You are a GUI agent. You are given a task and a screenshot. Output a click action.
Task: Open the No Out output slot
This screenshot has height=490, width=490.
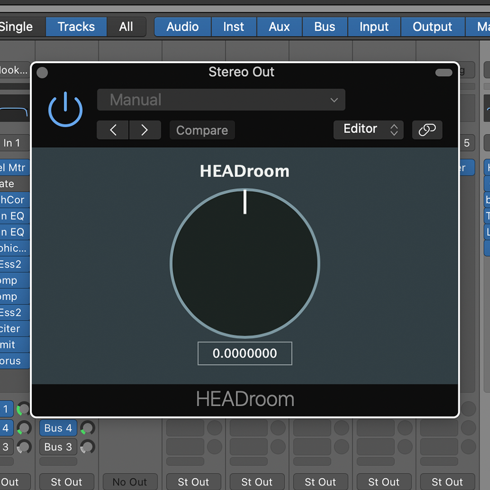click(130, 482)
